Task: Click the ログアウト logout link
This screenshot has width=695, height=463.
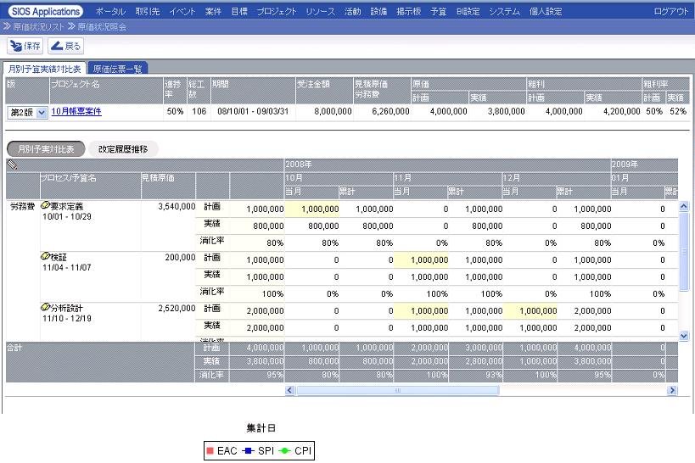Action: point(670,12)
